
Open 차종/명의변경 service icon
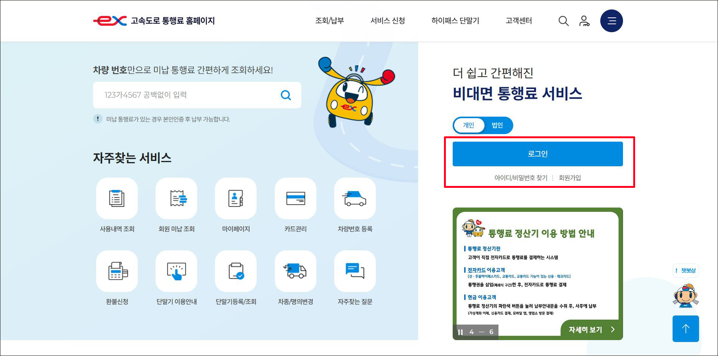click(296, 271)
